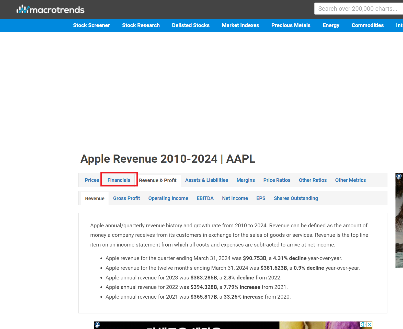
Task: Click the $383.285B 2023 revenue figure
Action: 204,278
